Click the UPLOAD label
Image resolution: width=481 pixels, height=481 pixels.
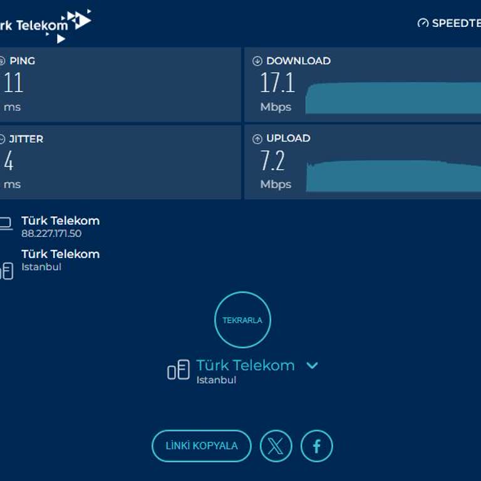(x=288, y=138)
